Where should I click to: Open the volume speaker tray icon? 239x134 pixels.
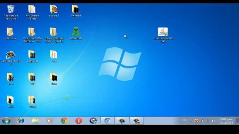pos(213,121)
